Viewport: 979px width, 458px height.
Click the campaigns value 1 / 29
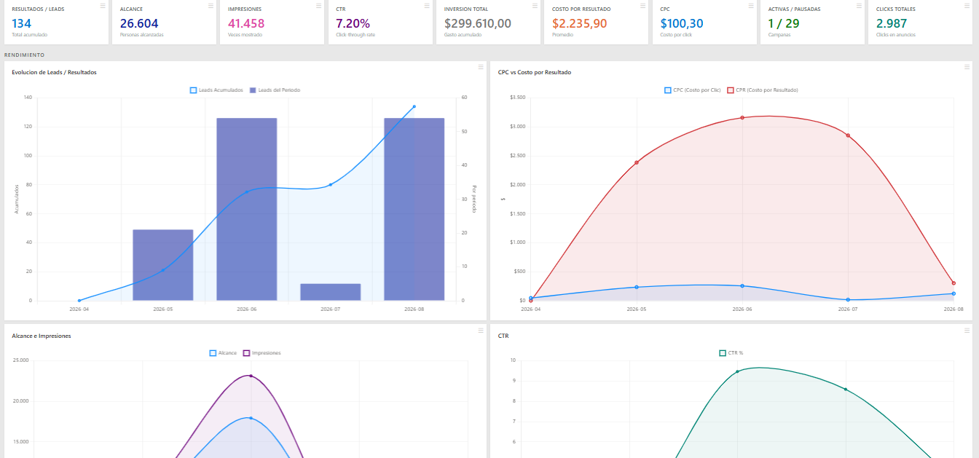click(x=784, y=23)
